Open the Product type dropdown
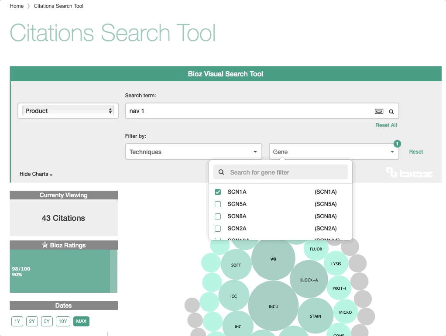Screen dimensions: 446x336 [x=68, y=111]
